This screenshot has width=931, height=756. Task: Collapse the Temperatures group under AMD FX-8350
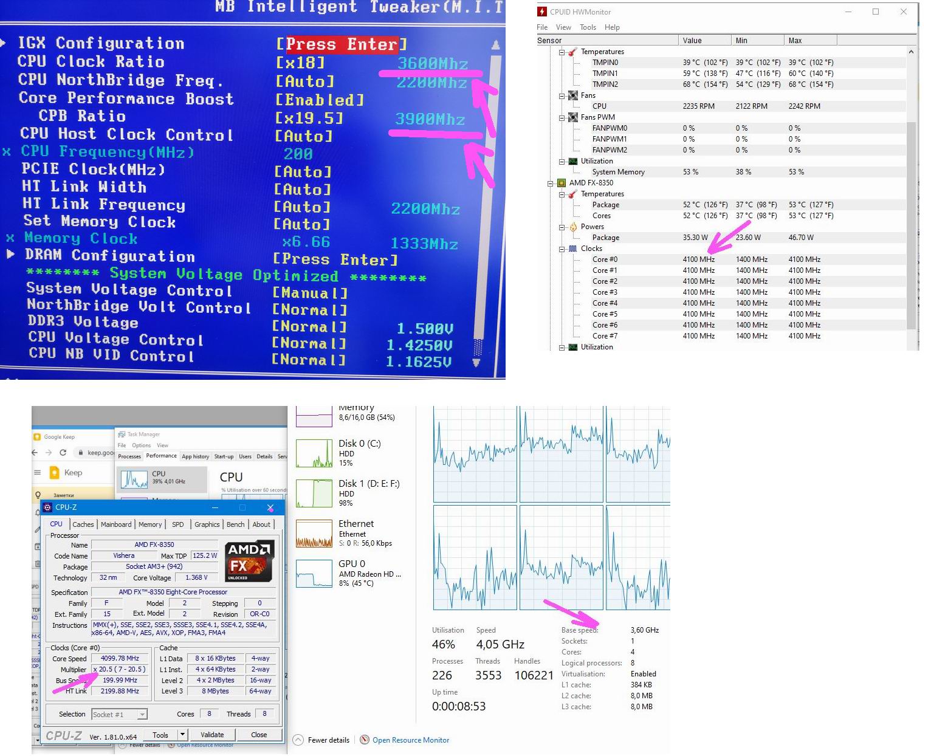click(562, 194)
